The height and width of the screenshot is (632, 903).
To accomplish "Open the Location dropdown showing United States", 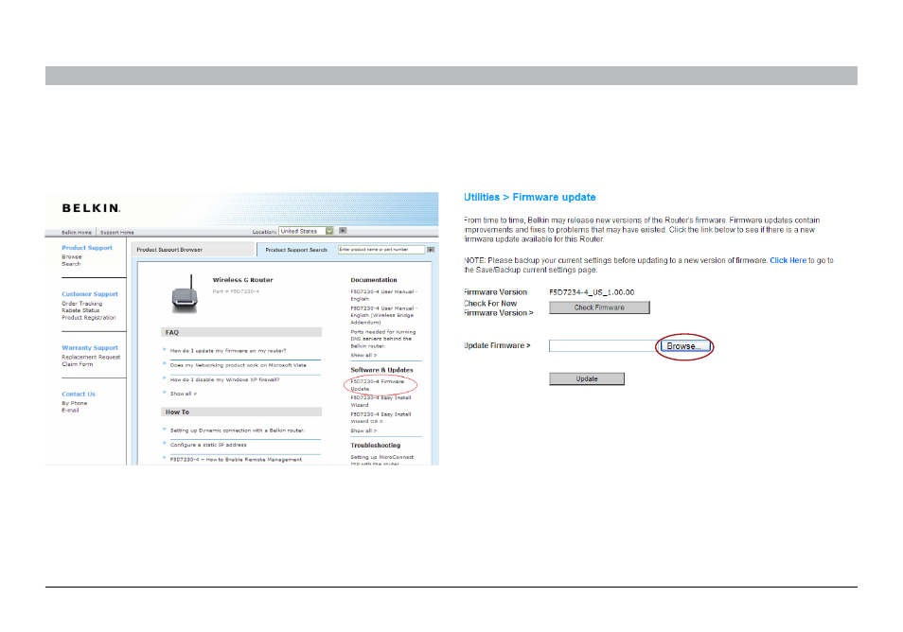I will (307, 231).
